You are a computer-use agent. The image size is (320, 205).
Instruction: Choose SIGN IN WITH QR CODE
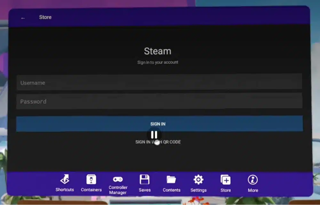point(158,142)
